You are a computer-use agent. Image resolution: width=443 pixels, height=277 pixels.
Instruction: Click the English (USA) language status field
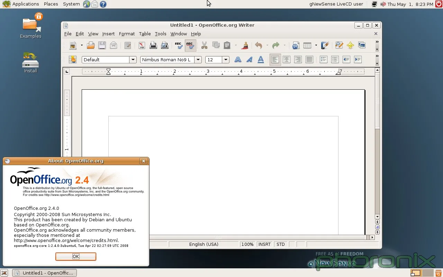point(204,244)
